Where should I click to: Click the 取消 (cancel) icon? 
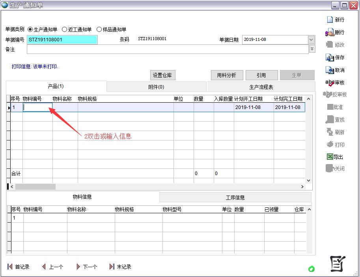click(x=330, y=70)
